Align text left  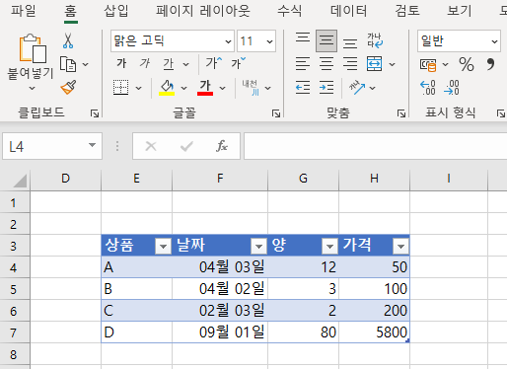[x=303, y=64]
